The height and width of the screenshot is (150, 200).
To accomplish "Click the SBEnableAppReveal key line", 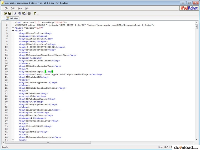I will pyautogui.click(x=38, y=83).
